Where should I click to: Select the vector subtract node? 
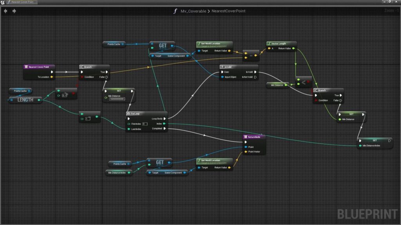coord(251,55)
